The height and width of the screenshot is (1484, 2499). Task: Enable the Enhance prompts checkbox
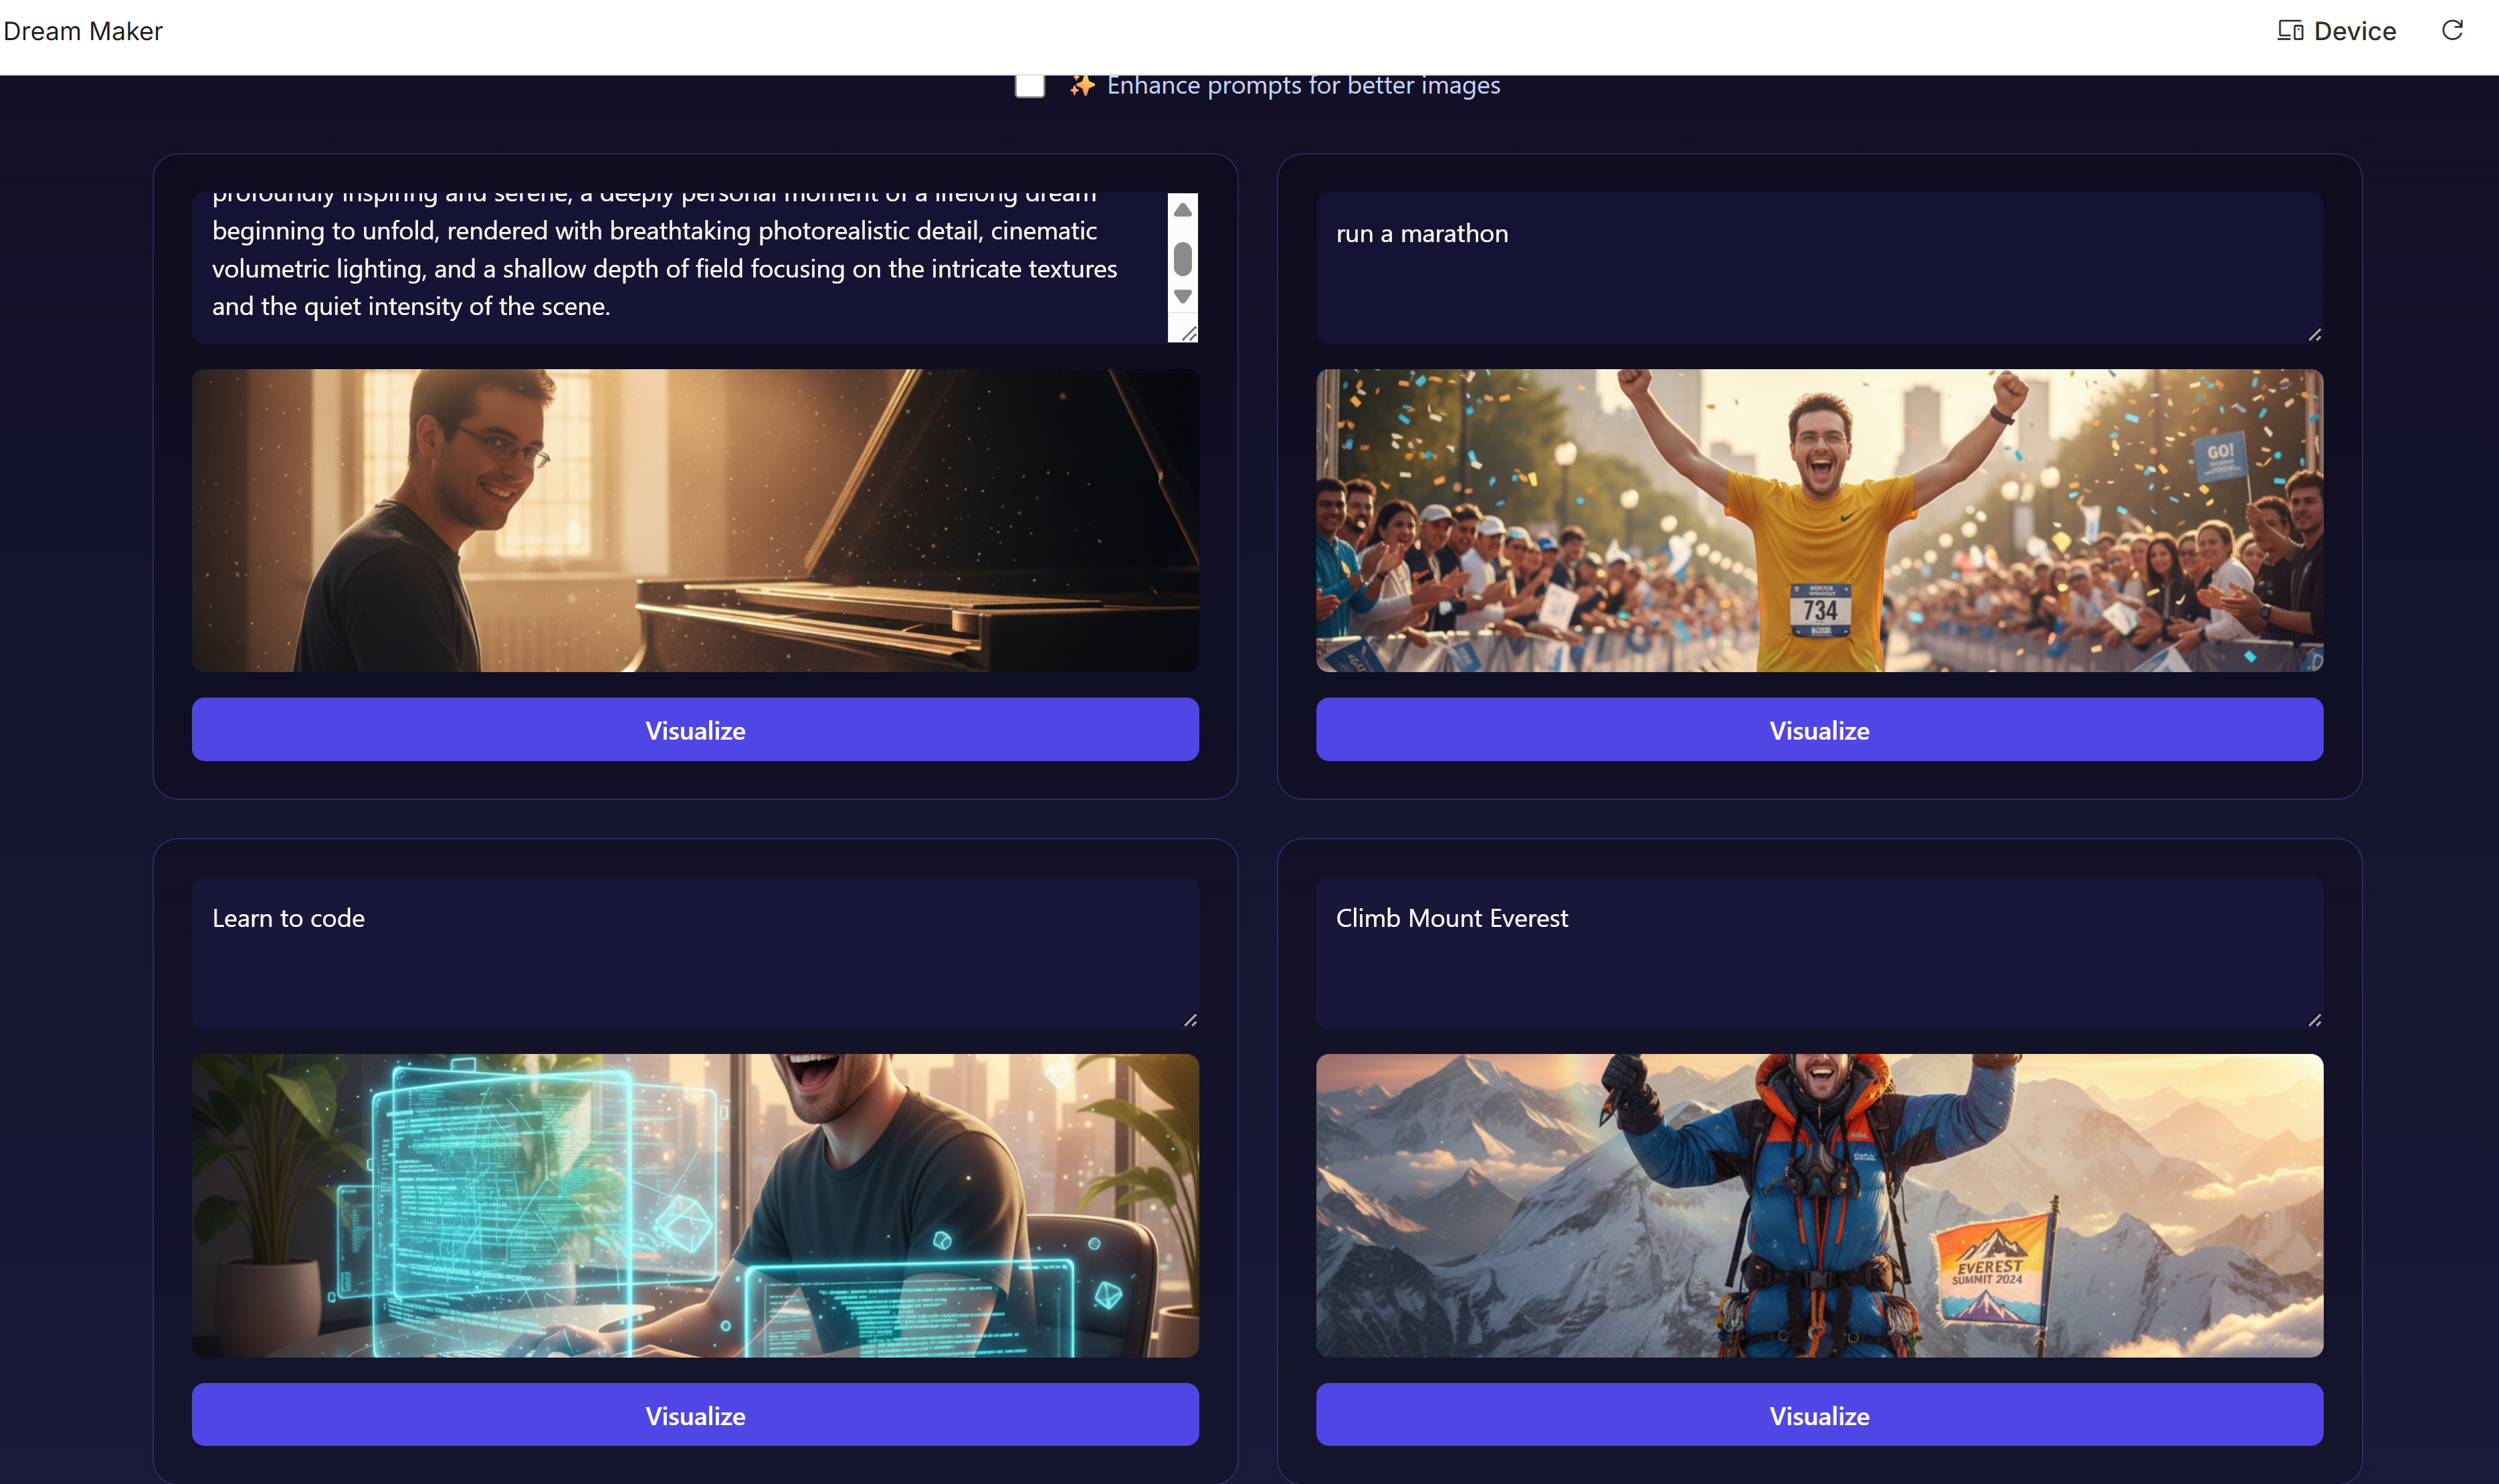coord(1029,86)
